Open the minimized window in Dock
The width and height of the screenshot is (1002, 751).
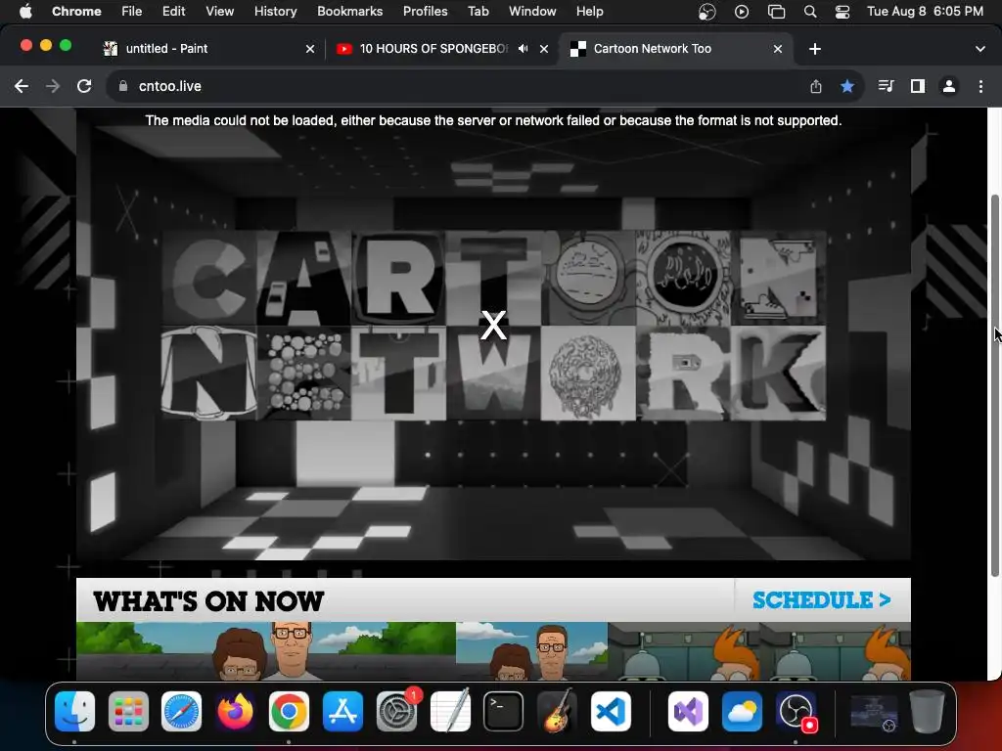pyautogui.click(x=874, y=713)
